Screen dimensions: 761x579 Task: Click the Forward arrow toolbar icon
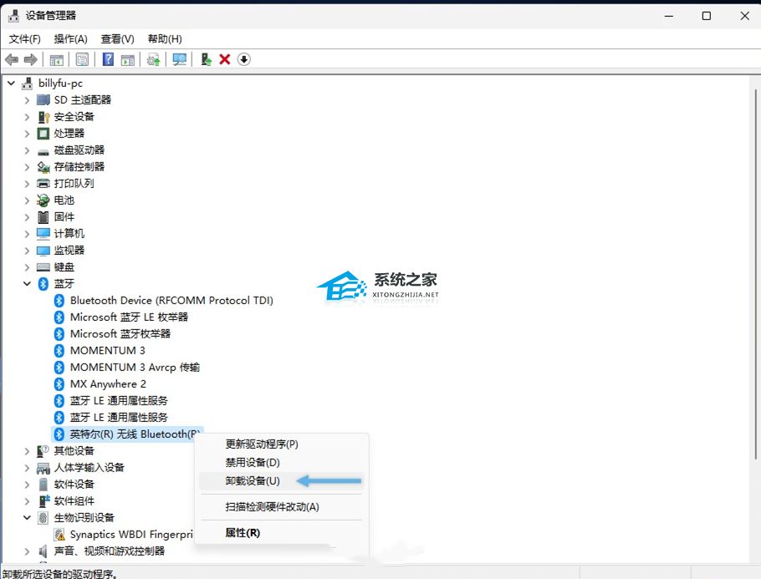[31, 59]
